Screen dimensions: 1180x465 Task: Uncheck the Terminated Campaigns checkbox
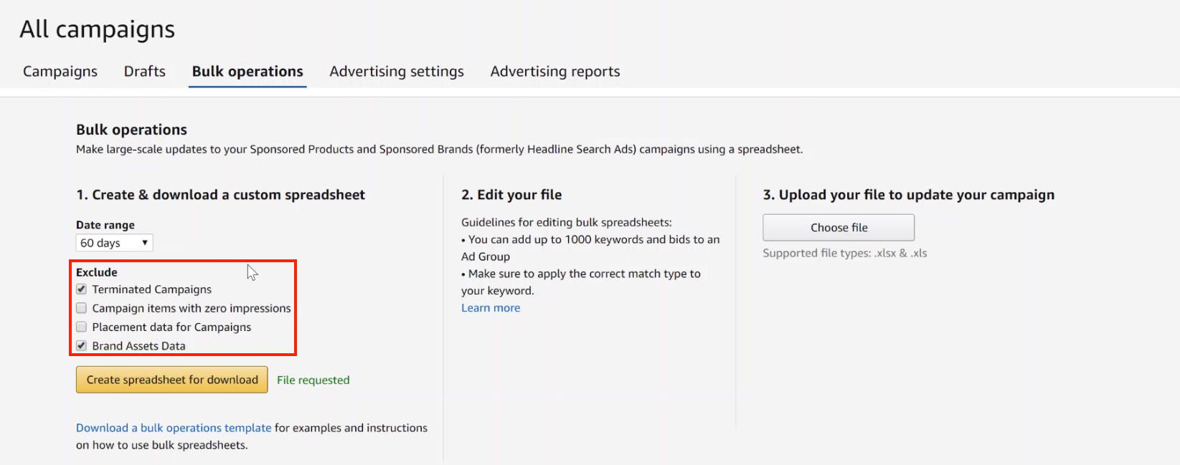(x=82, y=289)
